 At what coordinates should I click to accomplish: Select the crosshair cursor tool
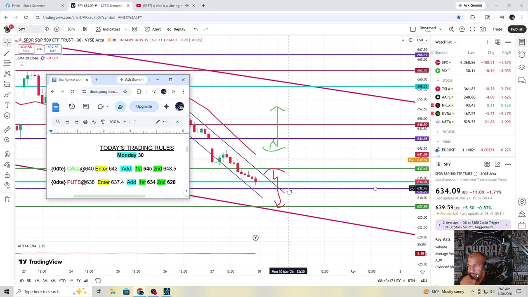(x=7, y=42)
